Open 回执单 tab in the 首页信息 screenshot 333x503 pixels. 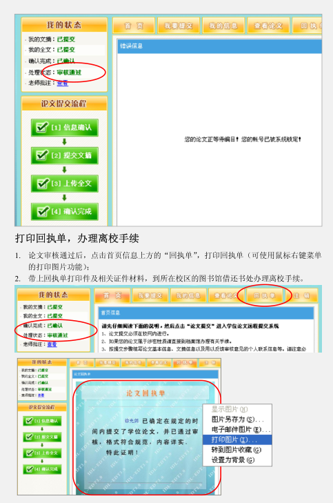[x=265, y=295]
